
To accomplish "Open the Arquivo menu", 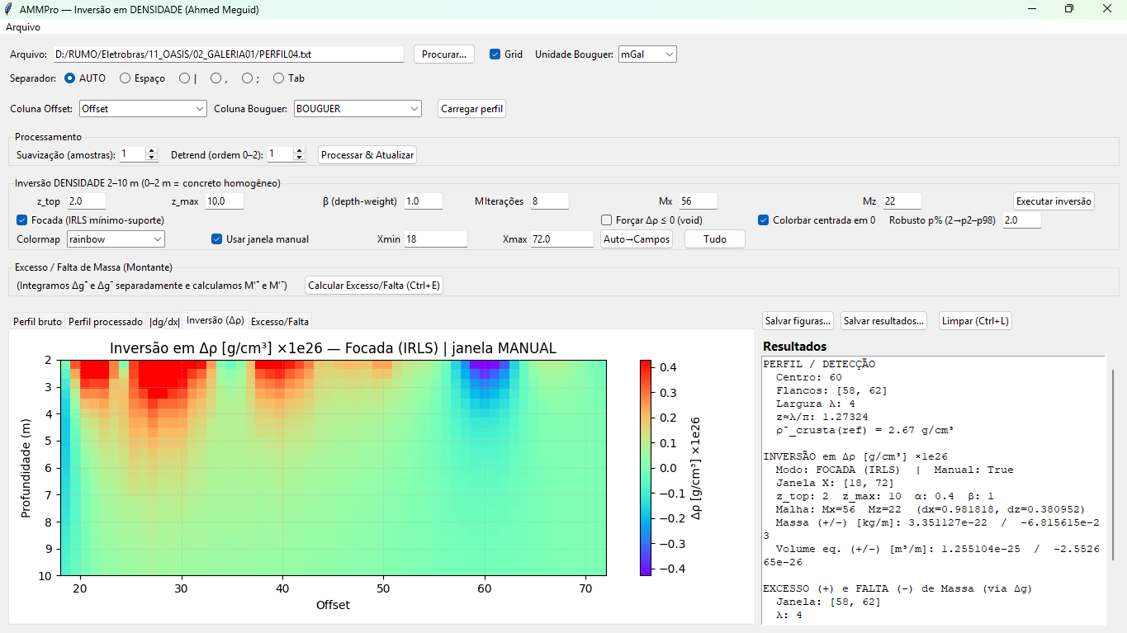I will pos(23,27).
